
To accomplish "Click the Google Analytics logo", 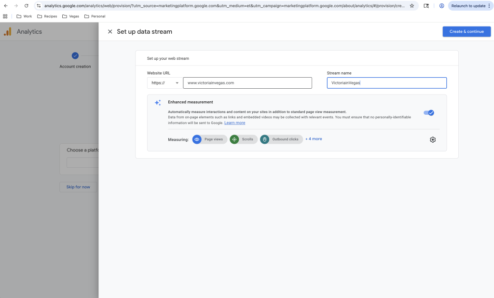I will (8, 32).
